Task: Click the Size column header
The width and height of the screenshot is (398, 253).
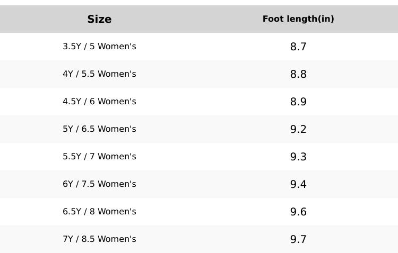Action: (x=99, y=19)
